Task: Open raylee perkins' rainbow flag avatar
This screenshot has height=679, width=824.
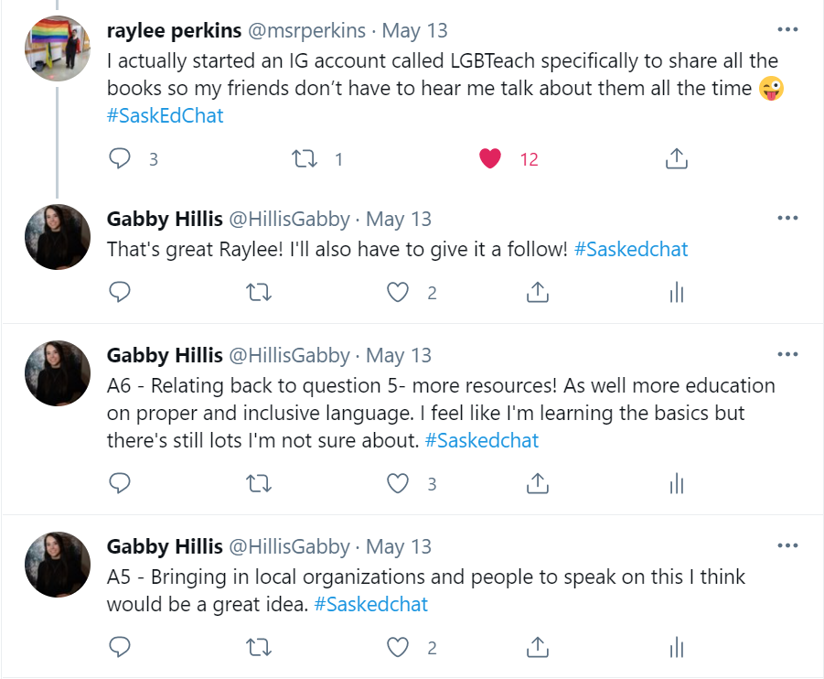Action: pos(58,48)
